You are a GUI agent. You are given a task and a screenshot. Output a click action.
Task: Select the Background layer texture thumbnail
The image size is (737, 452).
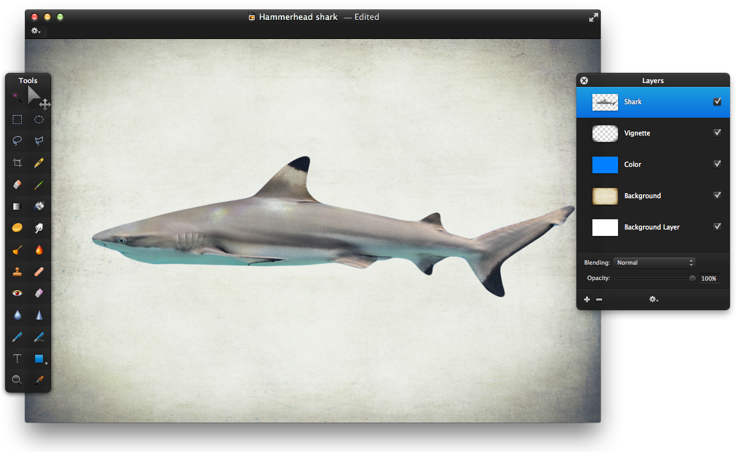pyautogui.click(x=605, y=196)
